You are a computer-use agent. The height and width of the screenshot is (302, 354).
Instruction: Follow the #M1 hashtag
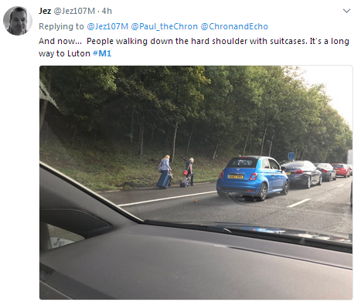click(x=102, y=53)
